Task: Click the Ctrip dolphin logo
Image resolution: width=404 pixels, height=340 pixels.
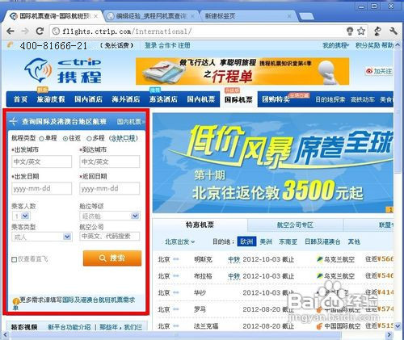Action: click(39, 69)
